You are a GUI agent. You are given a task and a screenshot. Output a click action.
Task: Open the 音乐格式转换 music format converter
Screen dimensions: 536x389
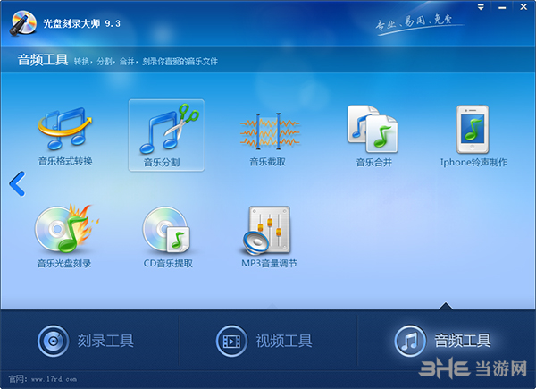point(65,137)
